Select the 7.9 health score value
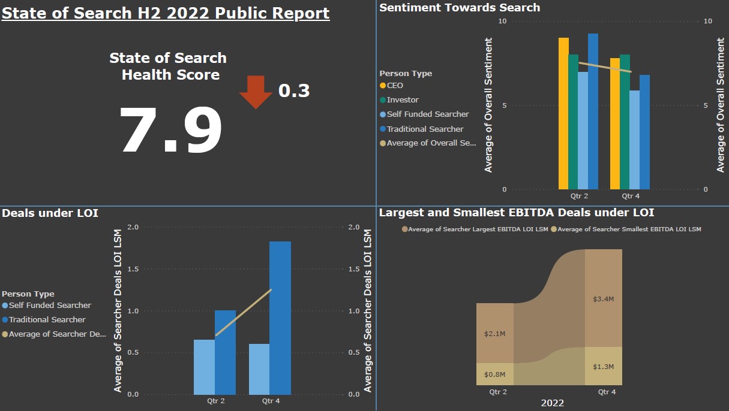 [171, 131]
